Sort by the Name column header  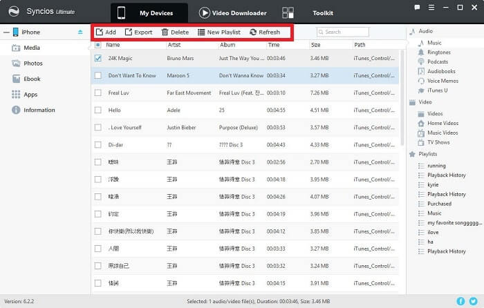[x=113, y=45]
